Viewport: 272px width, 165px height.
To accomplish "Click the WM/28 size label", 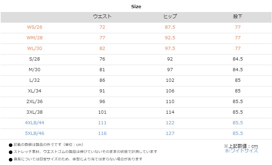I will tap(34, 38).
